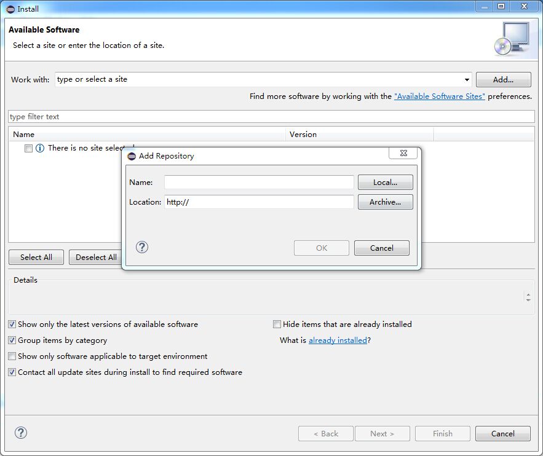Open the Work with site dropdown
This screenshot has width=543, height=456.
(467, 80)
